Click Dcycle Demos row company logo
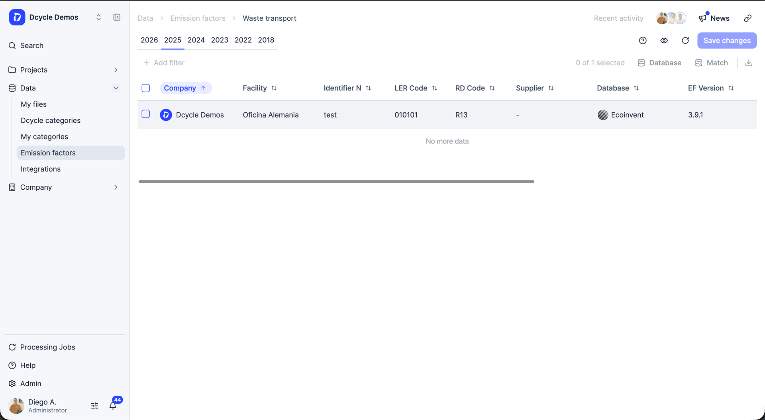765x420 pixels. tap(166, 115)
